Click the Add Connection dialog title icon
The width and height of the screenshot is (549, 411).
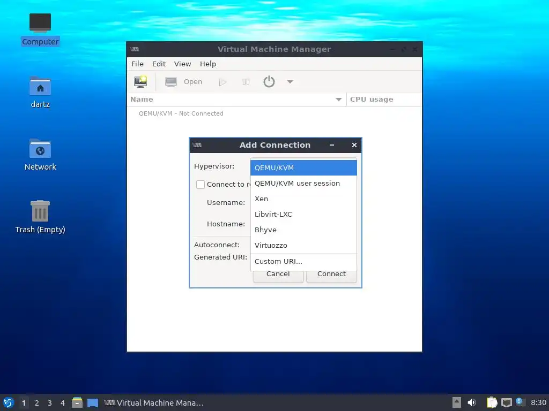coord(197,145)
